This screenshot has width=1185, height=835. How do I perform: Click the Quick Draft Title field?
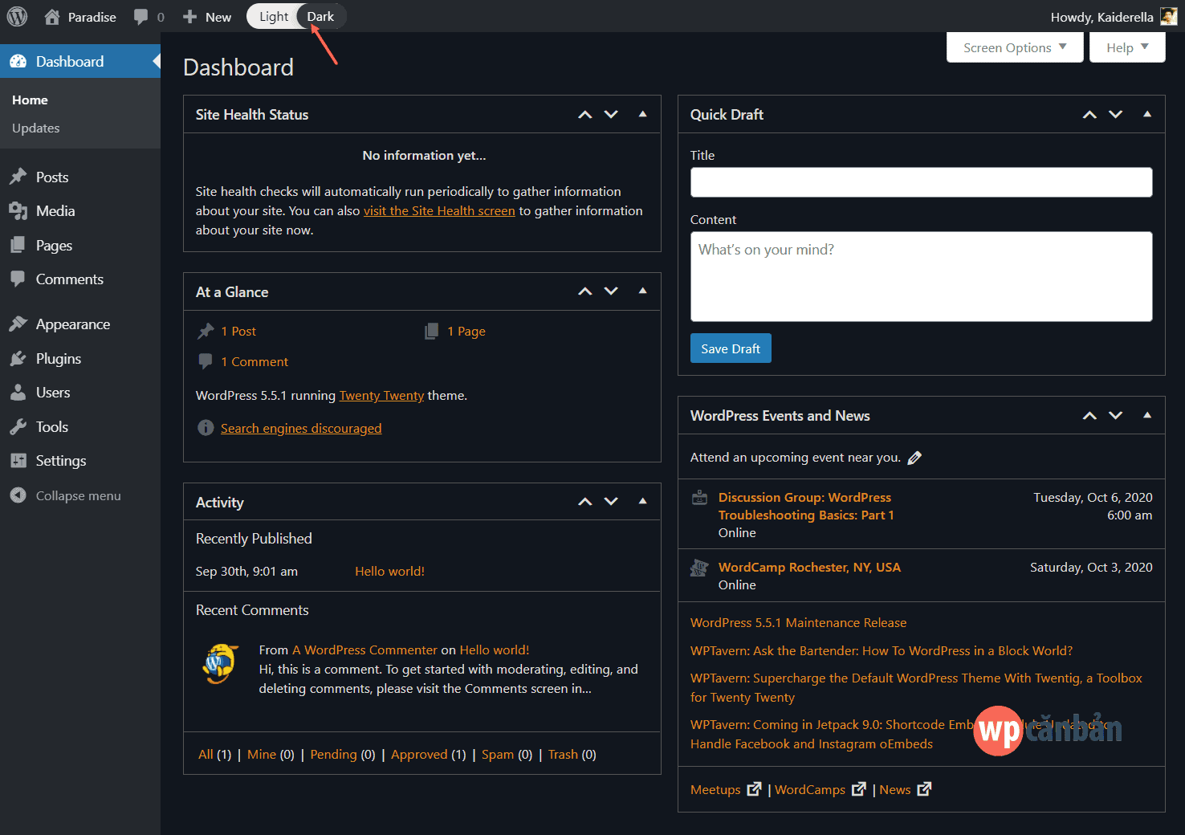pyautogui.click(x=922, y=182)
